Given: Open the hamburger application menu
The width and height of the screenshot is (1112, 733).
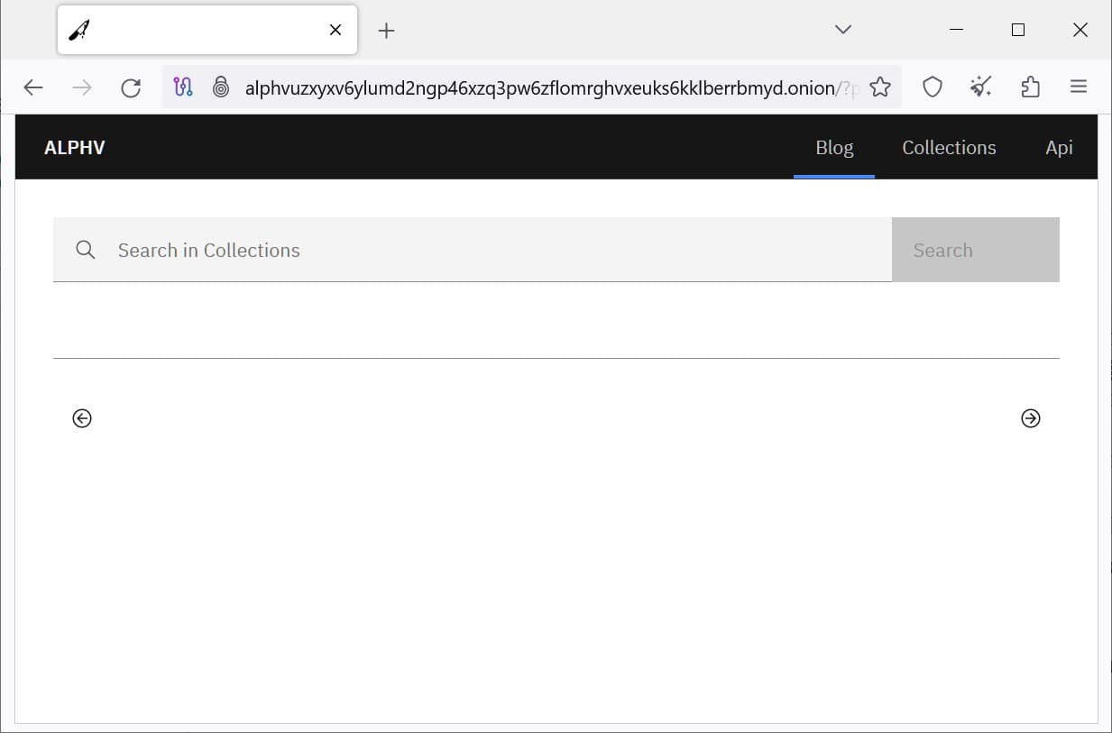Looking at the screenshot, I should pyautogui.click(x=1079, y=87).
